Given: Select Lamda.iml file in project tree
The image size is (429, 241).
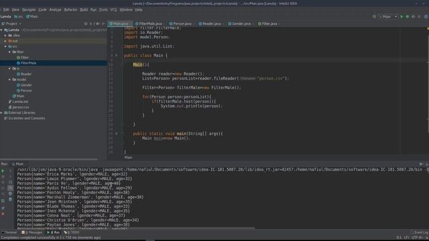Looking at the screenshot, I should point(18,102).
